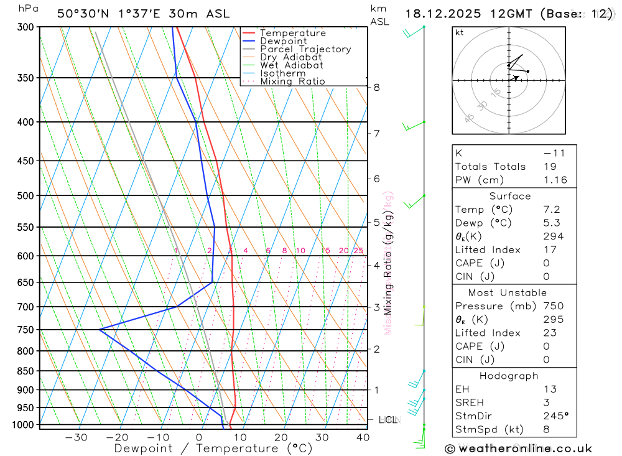
Task: Click the StmDir value 245°
Action: pyautogui.click(x=555, y=416)
